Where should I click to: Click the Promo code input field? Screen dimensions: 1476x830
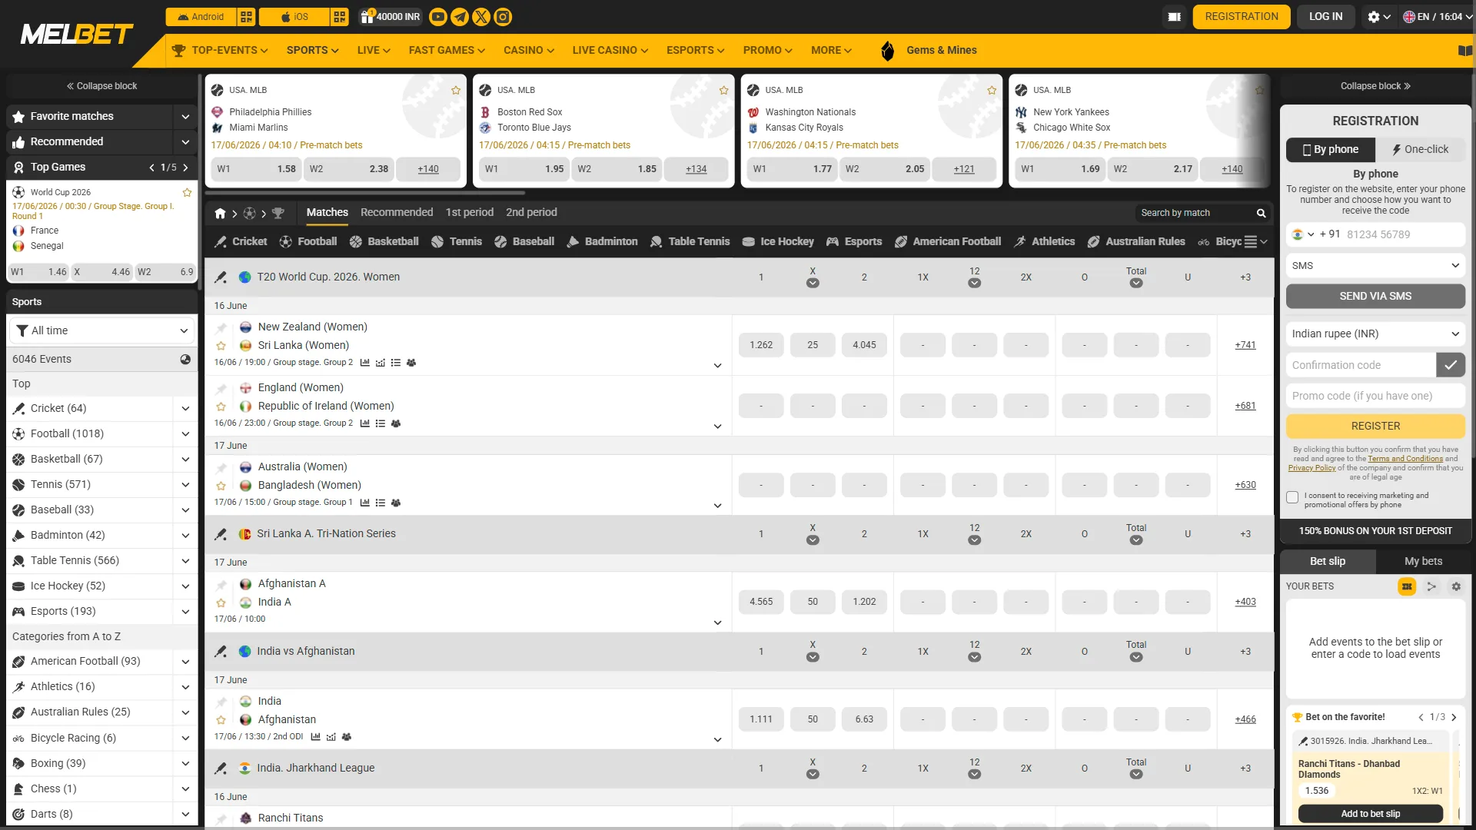point(1375,397)
